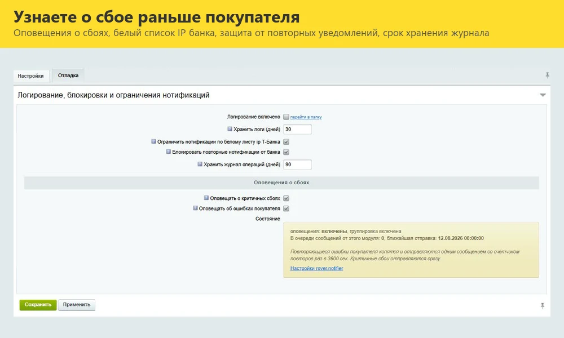Click the Состояние label
This screenshot has height=338, width=564.
click(x=267, y=219)
